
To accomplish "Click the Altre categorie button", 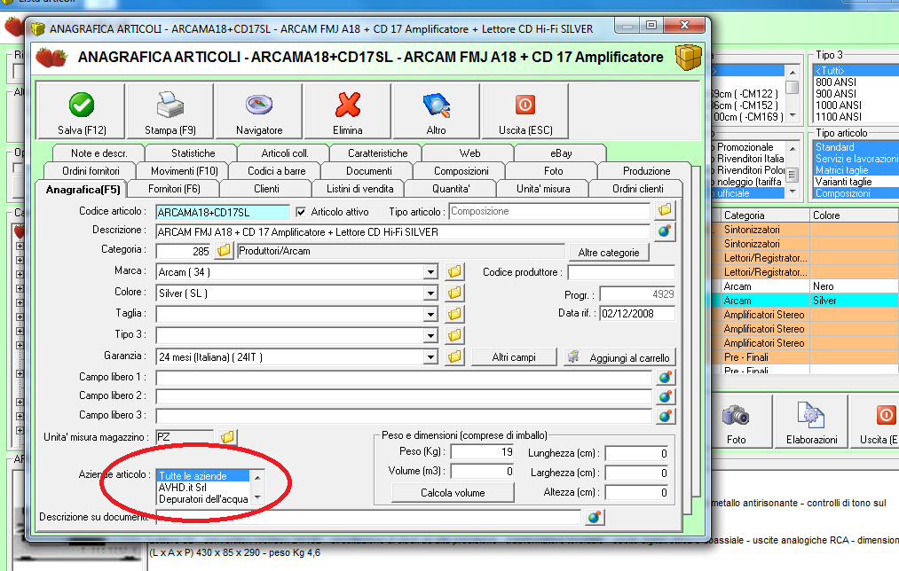I will 608,253.
